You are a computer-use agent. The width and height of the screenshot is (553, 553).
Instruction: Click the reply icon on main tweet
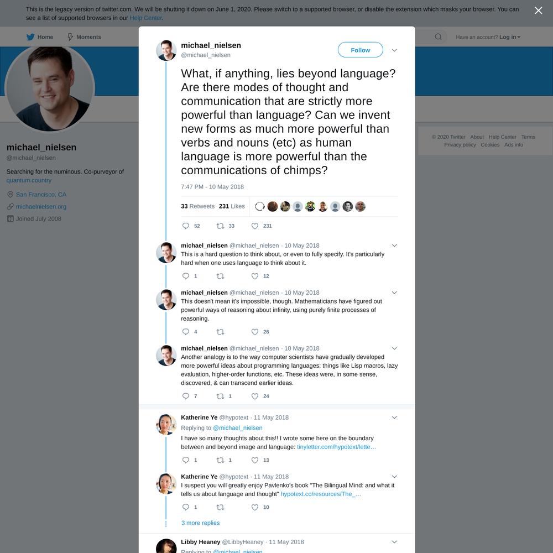(185, 226)
